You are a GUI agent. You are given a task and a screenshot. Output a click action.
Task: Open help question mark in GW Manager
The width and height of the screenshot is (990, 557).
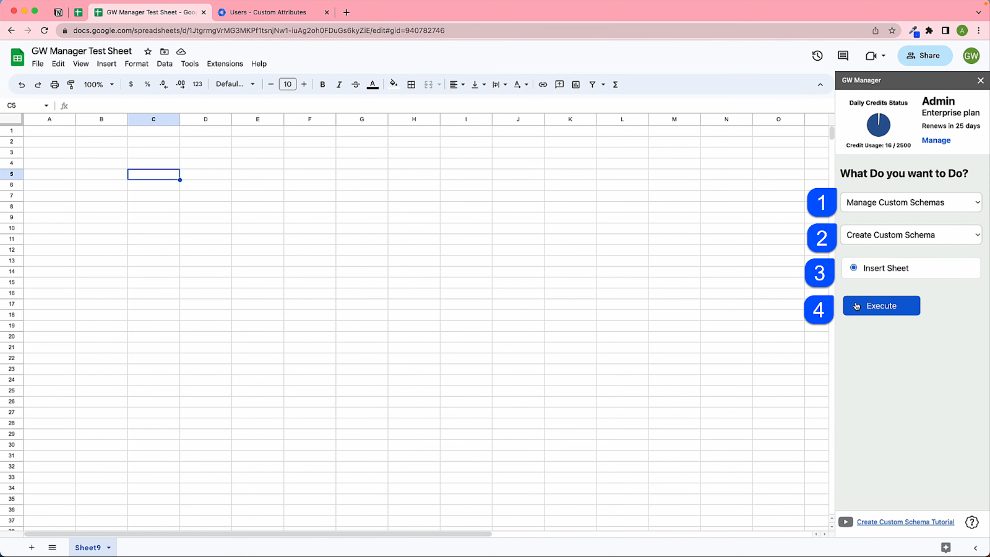pyautogui.click(x=972, y=522)
